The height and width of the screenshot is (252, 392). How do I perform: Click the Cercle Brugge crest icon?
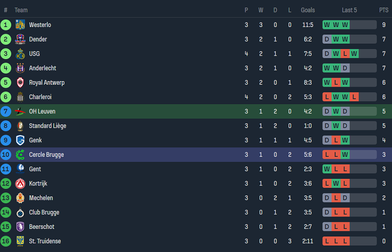(20, 155)
